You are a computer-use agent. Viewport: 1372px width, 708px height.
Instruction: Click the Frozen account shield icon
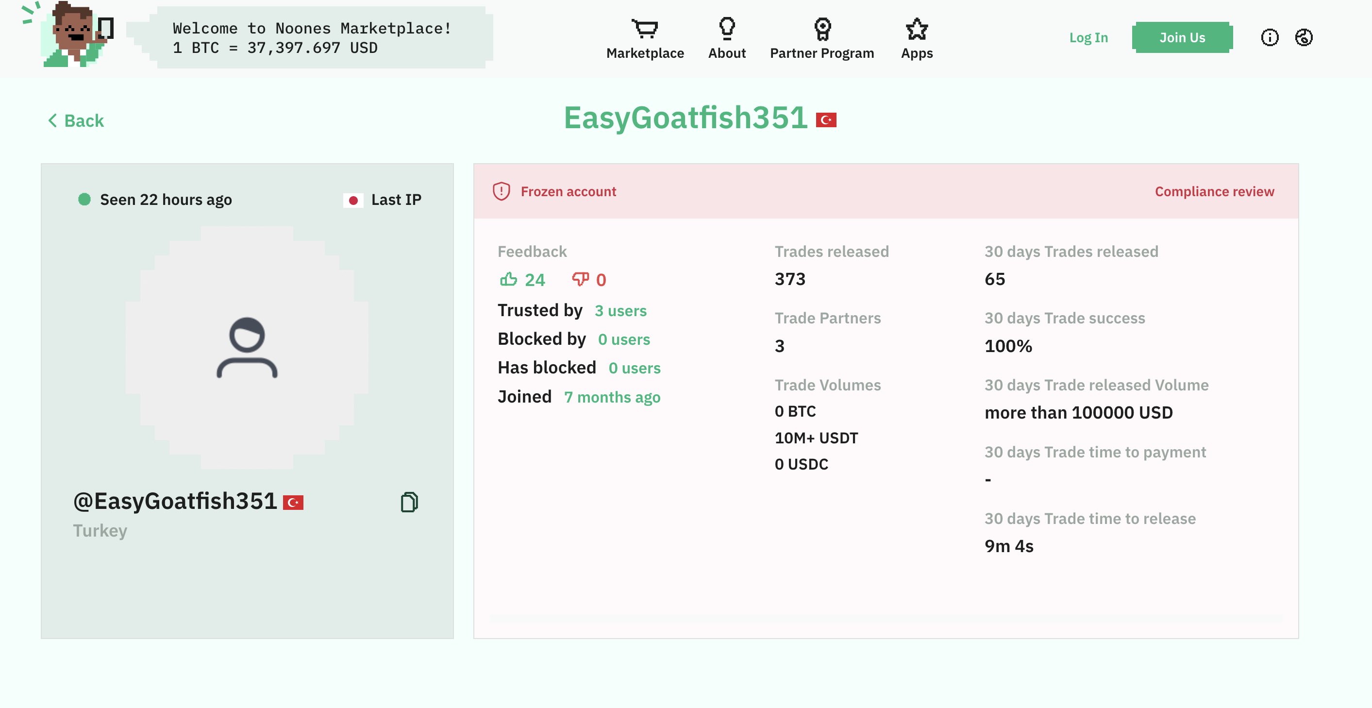501,191
